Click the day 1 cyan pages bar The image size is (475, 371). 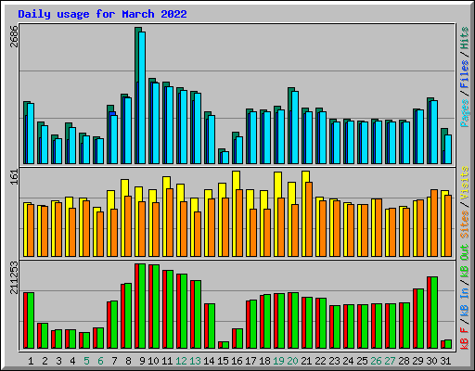point(31,134)
